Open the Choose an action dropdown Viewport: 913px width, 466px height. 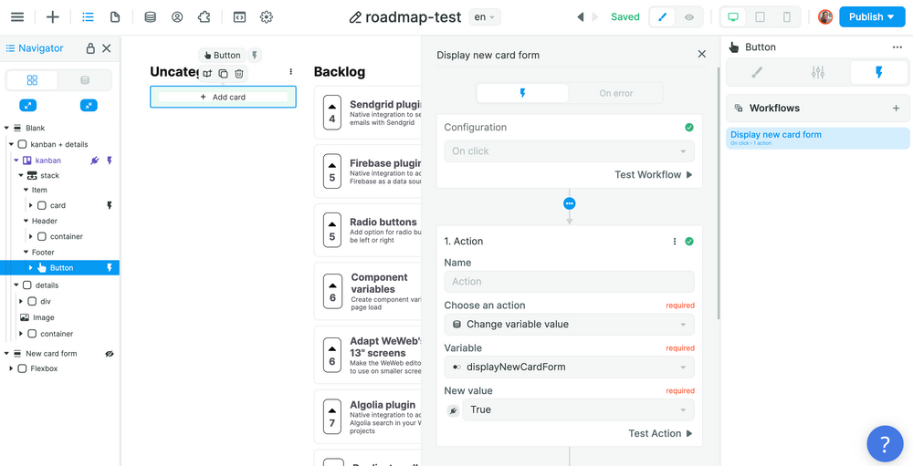[569, 324]
